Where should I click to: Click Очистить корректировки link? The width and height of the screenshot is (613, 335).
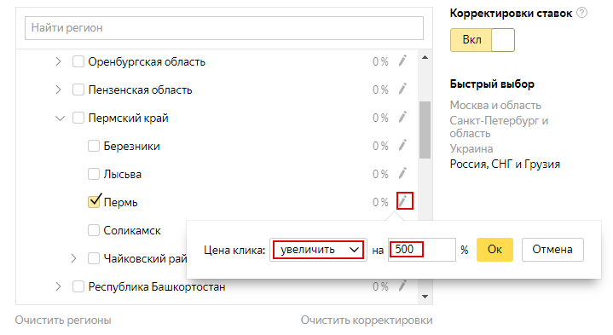pyautogui.click(x=367, y=321)
